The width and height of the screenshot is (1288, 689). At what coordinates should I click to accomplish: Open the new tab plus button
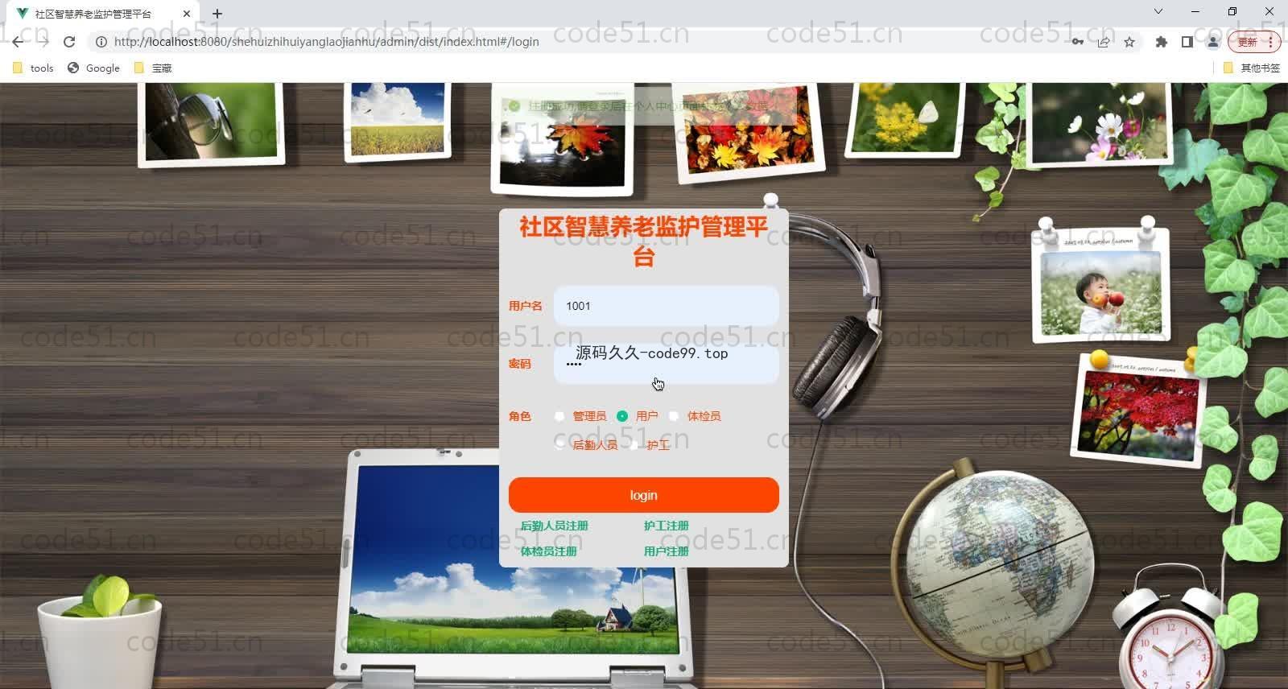(x=217, y=14)
